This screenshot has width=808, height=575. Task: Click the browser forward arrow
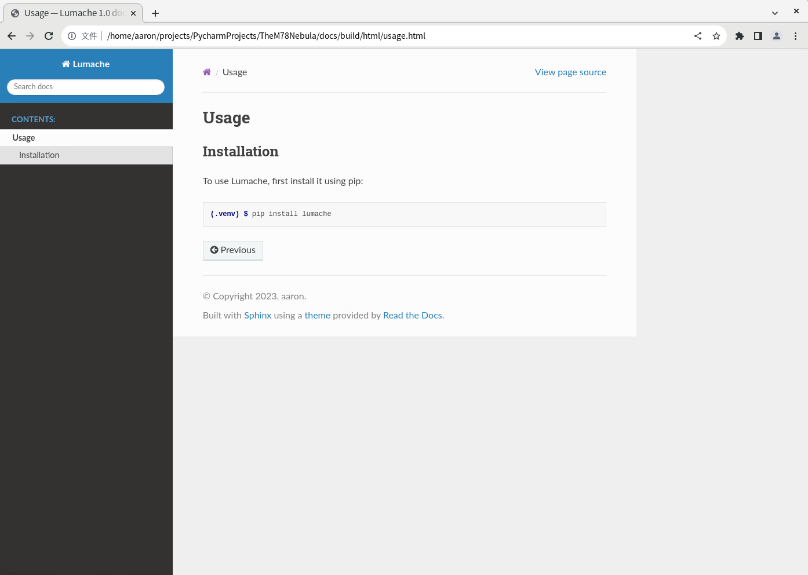[x=30, y=36]
